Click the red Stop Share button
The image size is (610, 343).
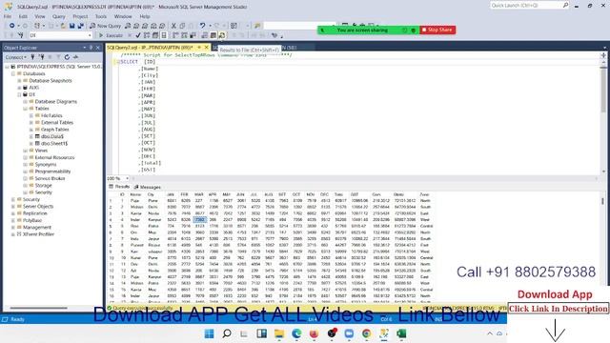437,30
